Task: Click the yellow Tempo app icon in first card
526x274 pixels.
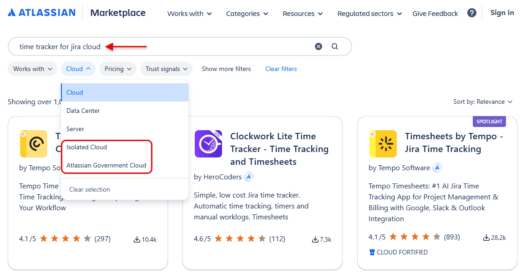Action: coord(34,144)
